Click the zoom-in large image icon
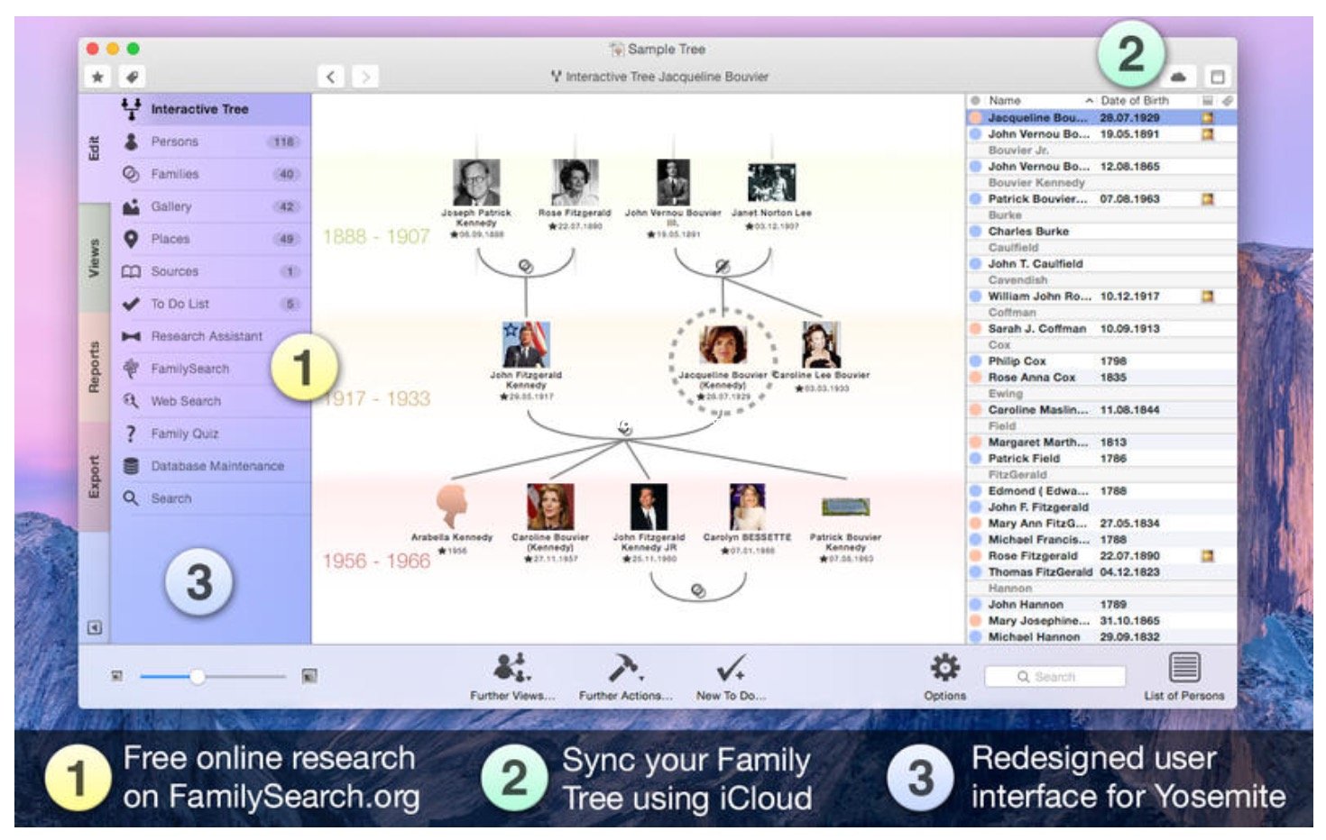This screenshot has height=840, width=1326. [309, 675]
